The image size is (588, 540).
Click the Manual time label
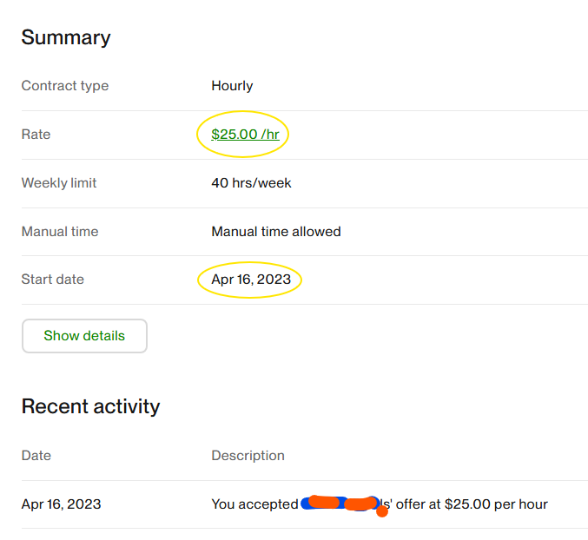click(60, 232)
